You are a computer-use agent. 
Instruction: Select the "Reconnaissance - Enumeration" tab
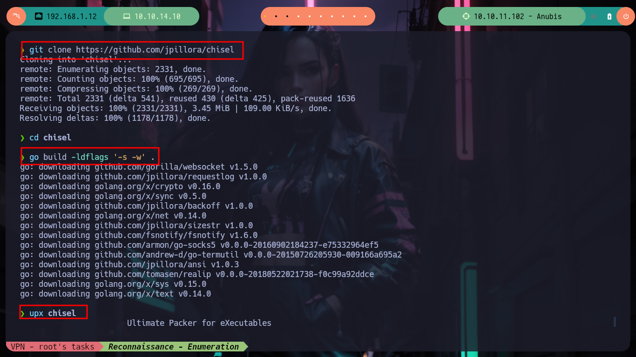tap(174, 346)
